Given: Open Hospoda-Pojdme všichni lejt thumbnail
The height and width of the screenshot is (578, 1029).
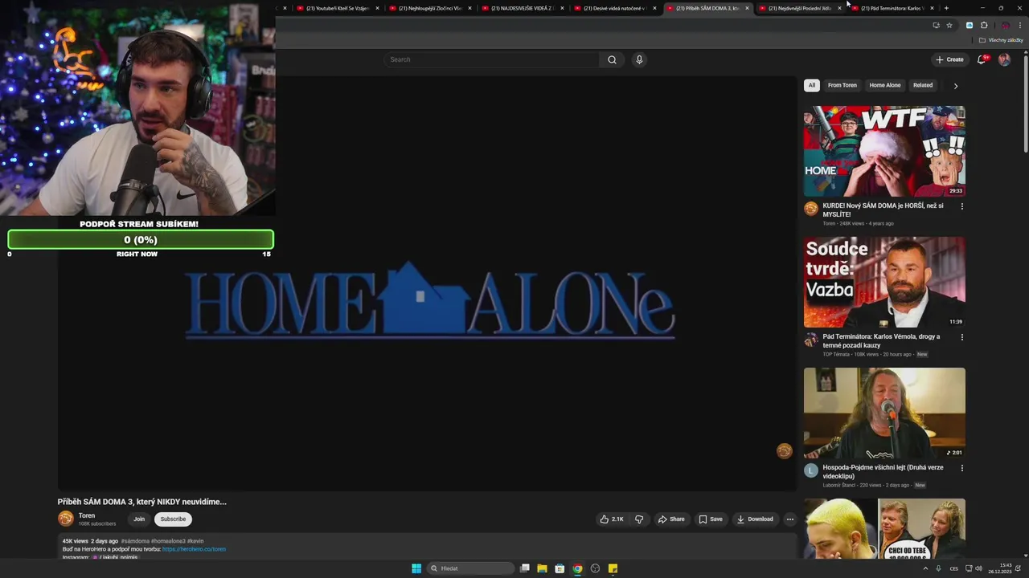Looking at the screenshot, I should pos(884,413).
